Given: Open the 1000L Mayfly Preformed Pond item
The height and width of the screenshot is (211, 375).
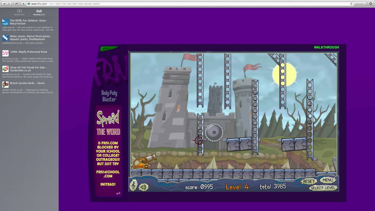Looking at the screenshot, I should 29,56.
